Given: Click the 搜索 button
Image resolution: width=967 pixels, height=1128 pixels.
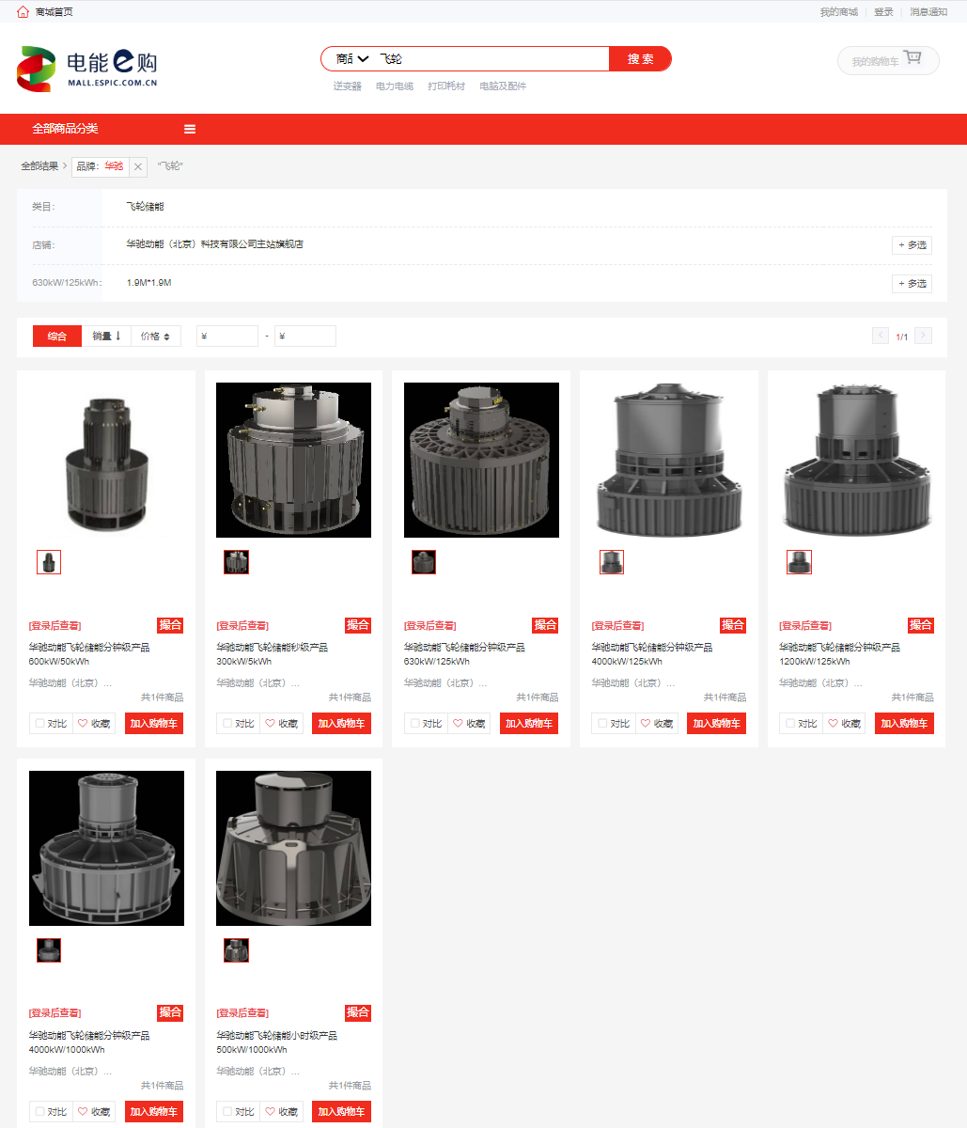Looking at the screenshot, I should [641, 59].
